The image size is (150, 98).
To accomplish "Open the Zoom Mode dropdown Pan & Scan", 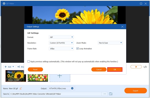I will click(110, 43).
